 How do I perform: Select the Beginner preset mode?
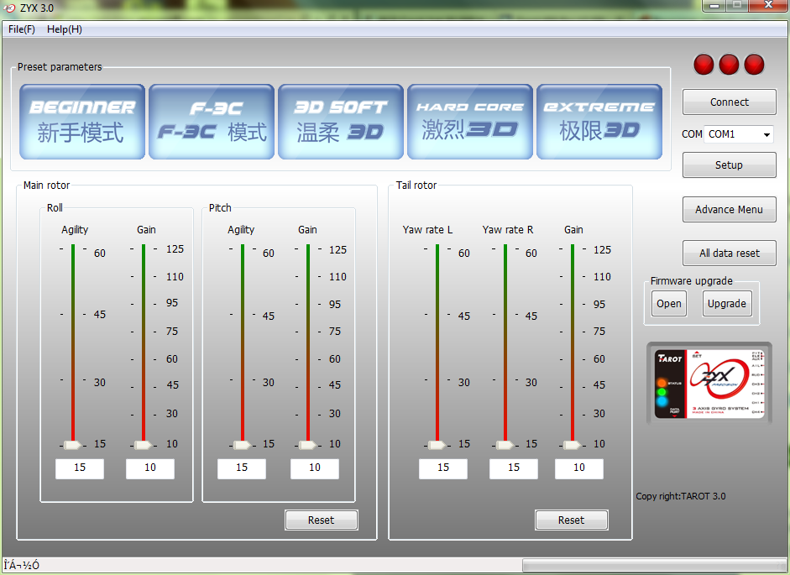pyautogui.click(x=82, y=122)
